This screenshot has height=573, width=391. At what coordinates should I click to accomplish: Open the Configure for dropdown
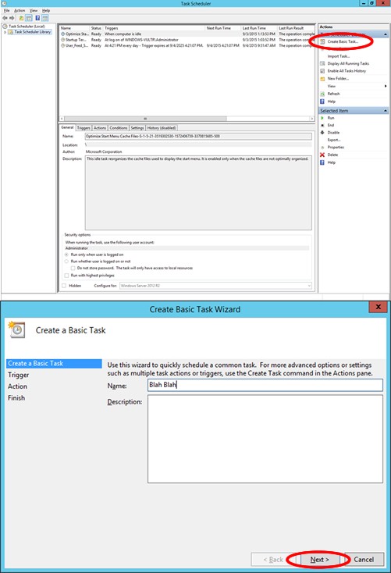[215, 286]
